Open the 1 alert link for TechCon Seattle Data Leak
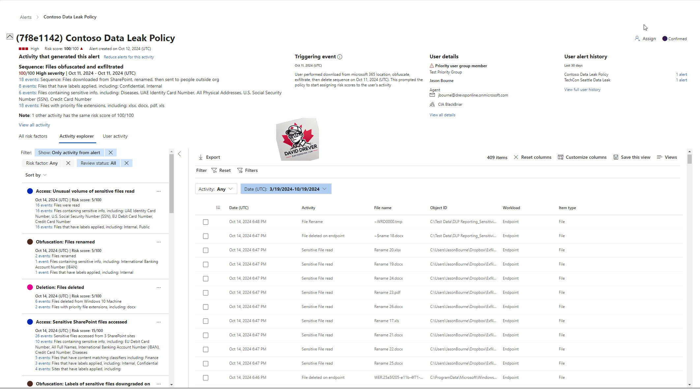Screen dimensions: 700x389 click(x=682, y=80)
